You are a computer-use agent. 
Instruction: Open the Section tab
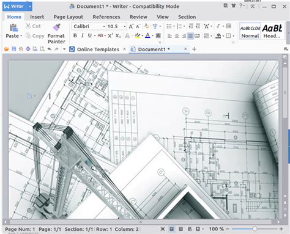click(187, 17)
